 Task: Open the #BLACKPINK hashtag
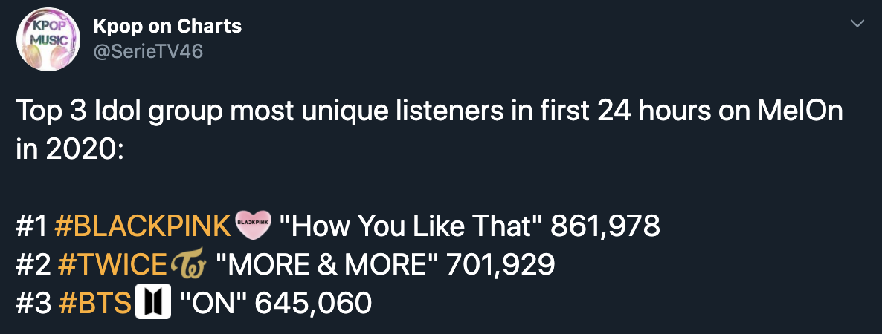(x=143, y=226)
